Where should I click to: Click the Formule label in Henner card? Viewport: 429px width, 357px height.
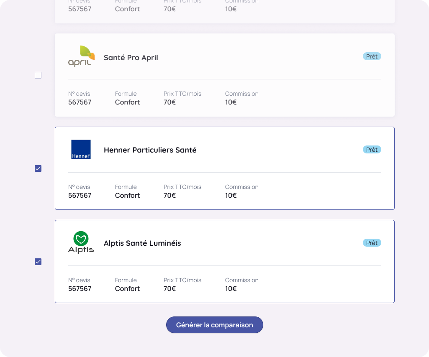click(x=126, y=187)
